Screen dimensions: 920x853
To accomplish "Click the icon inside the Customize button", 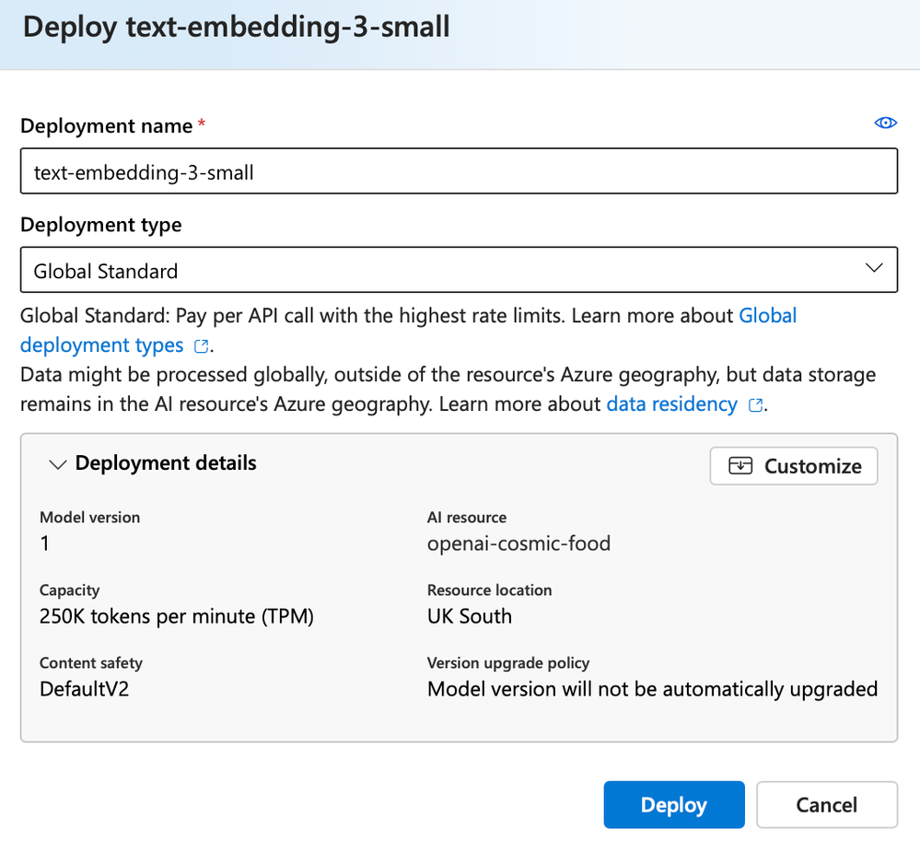I will [740, 466].
